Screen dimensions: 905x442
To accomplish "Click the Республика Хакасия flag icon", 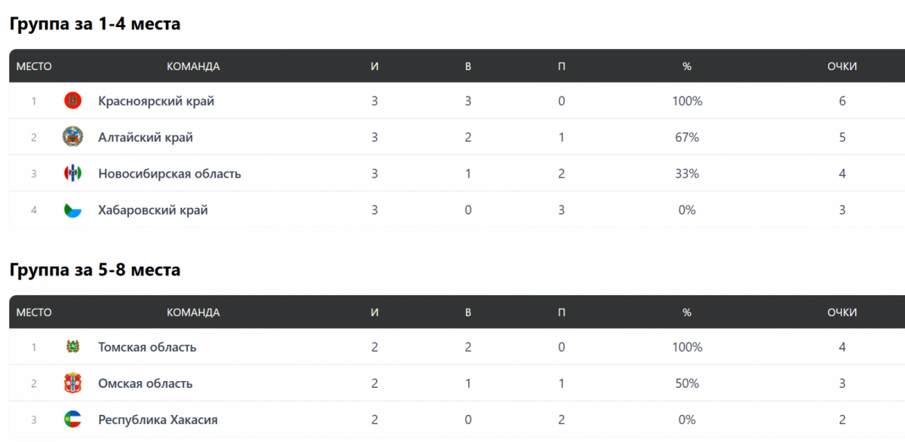I will point(72,419).
